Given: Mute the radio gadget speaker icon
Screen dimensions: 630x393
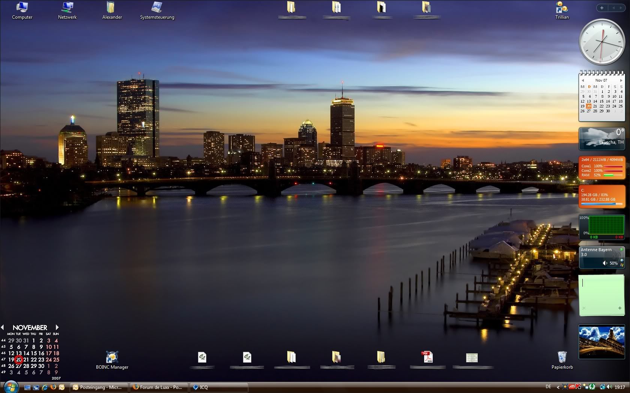Looking at the screenshot, I should tap(605, 263).
